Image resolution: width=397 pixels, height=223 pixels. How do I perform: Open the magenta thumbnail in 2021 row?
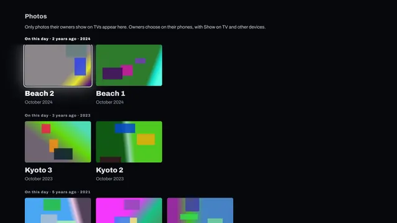pos(129,211)
